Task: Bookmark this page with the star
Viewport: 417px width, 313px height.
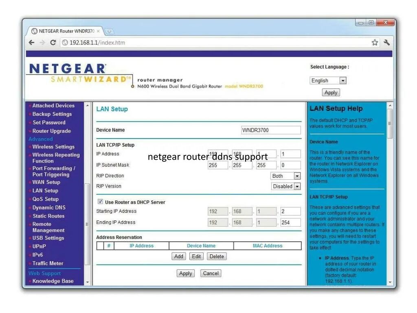Action: point(375,42)
